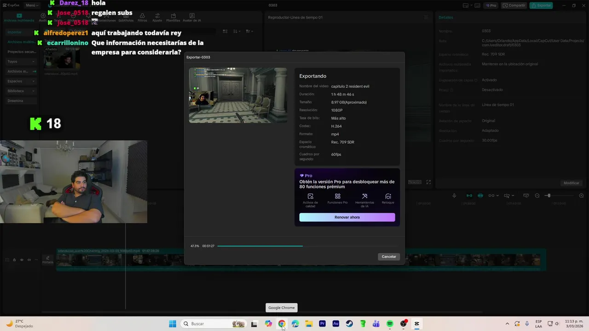Viewport: 589px width, 331px height.
Task: Click the CapCut taskbar icon
Action: pos(417,324)
